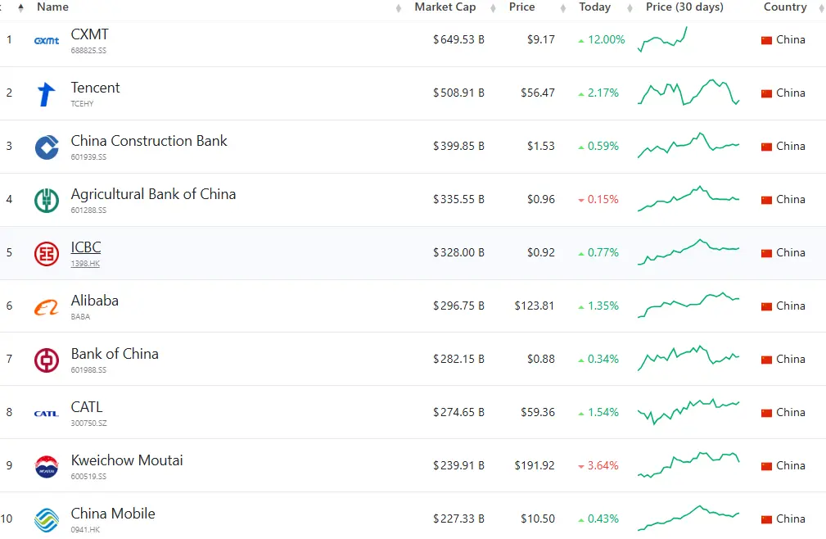
Task: Select the orange Alibaba logo
Action: click(47, 307)
